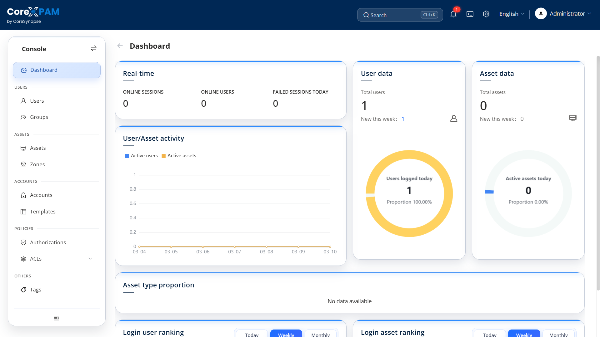Toggle Active users legend item
This screenshot has width=600, height=337.
(141, 156)
